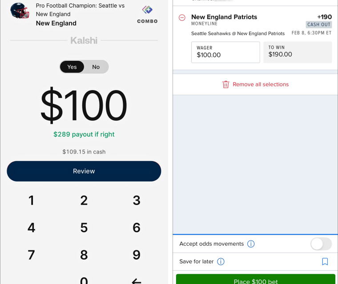Tap the Cash Out badge

pos(319,25)
